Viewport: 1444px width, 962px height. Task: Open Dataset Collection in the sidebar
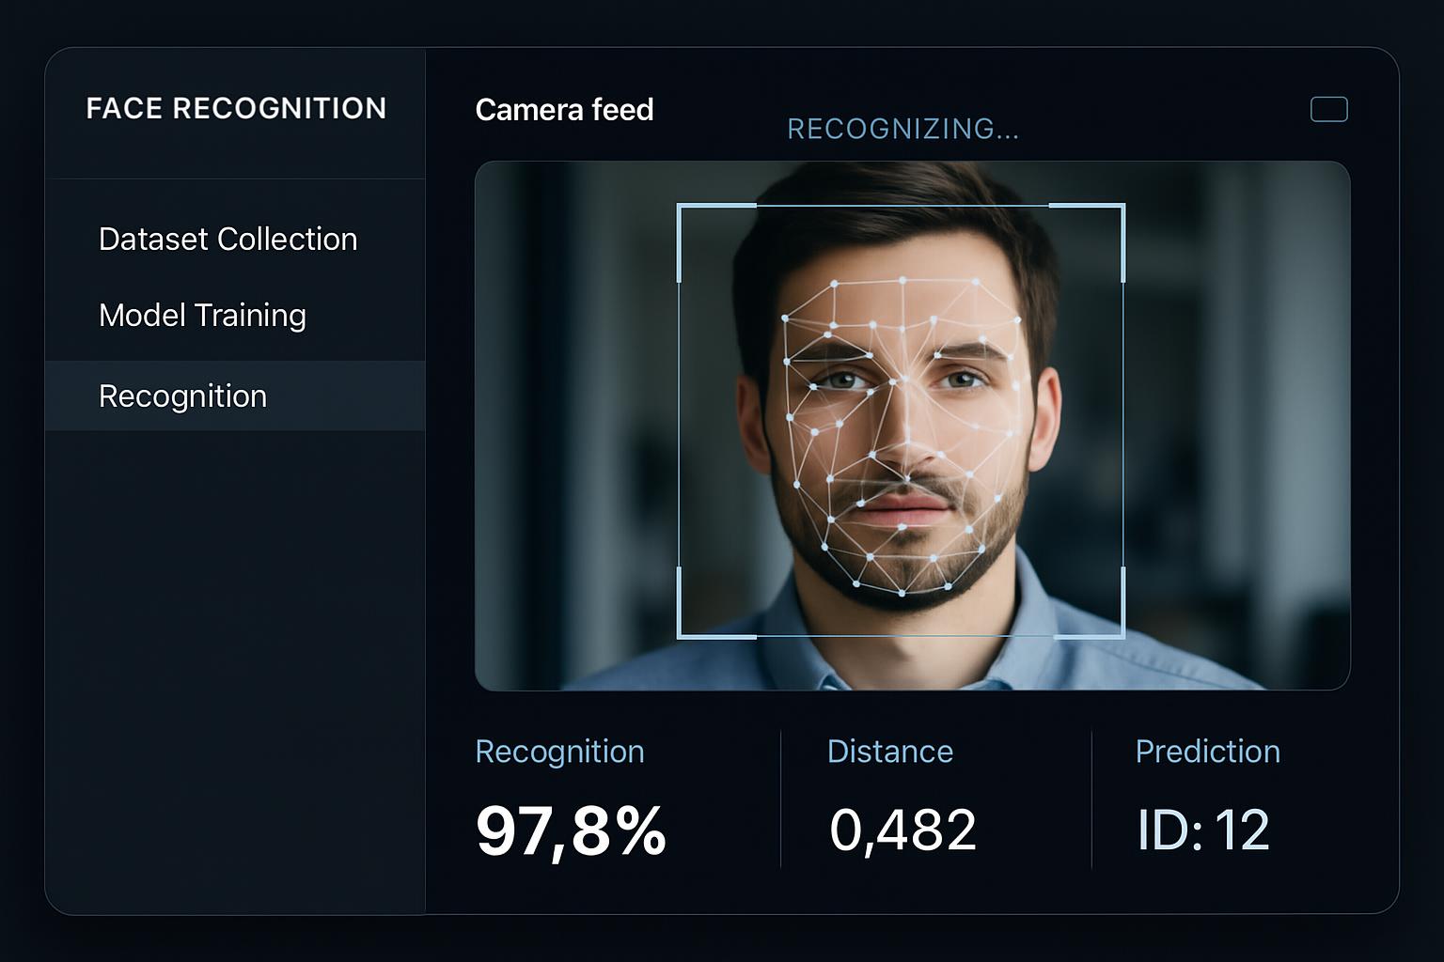(x=228, y=240)
